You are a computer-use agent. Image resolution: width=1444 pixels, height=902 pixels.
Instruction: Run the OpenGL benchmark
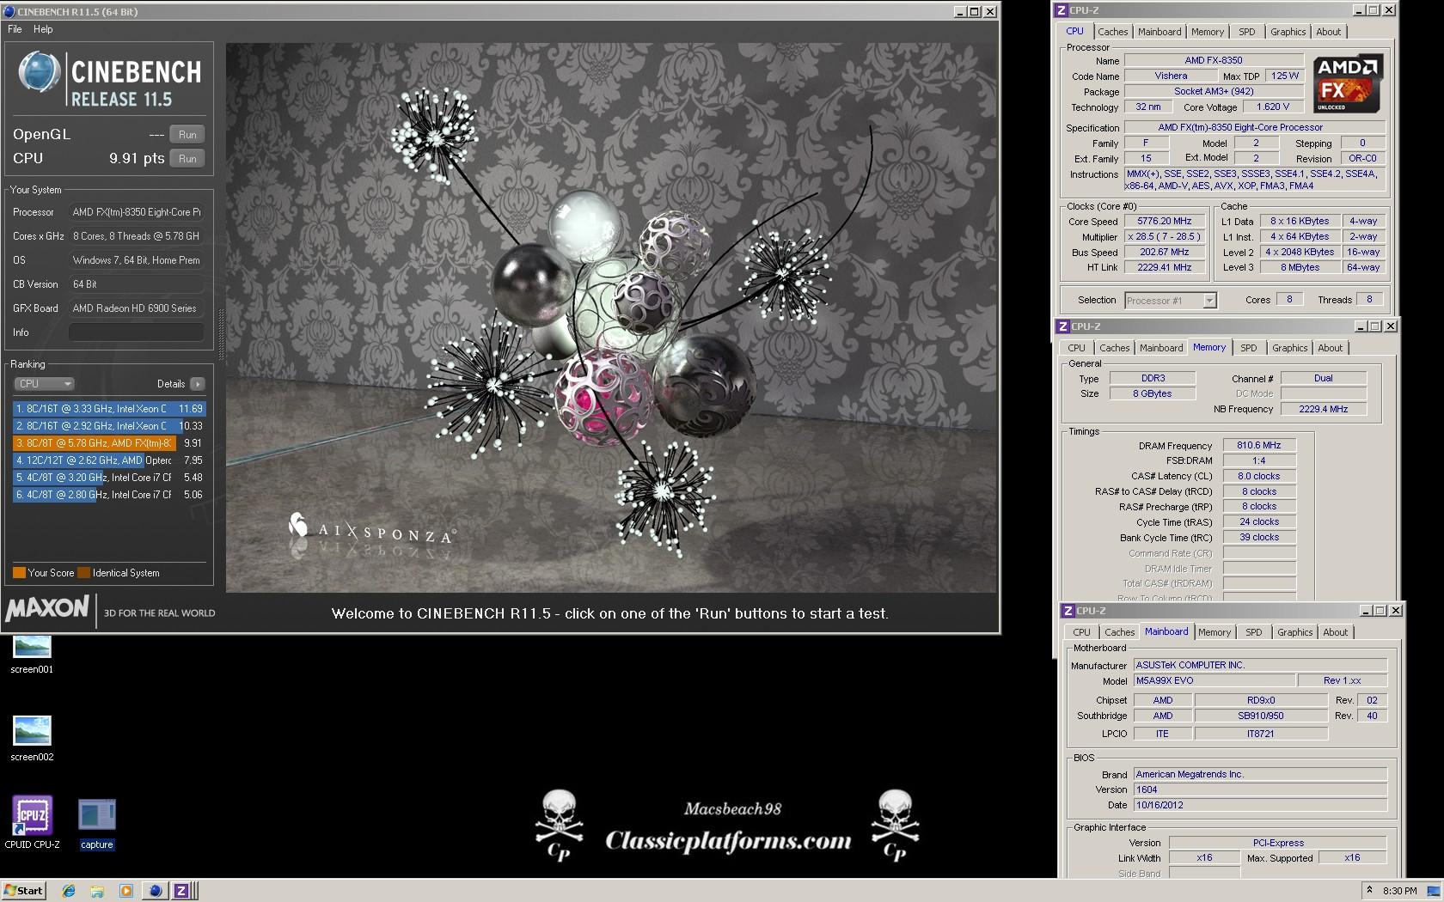187,135
